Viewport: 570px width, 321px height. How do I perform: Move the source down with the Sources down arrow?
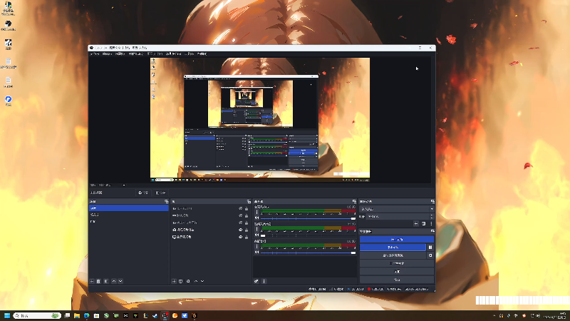[x=202, y=281]
